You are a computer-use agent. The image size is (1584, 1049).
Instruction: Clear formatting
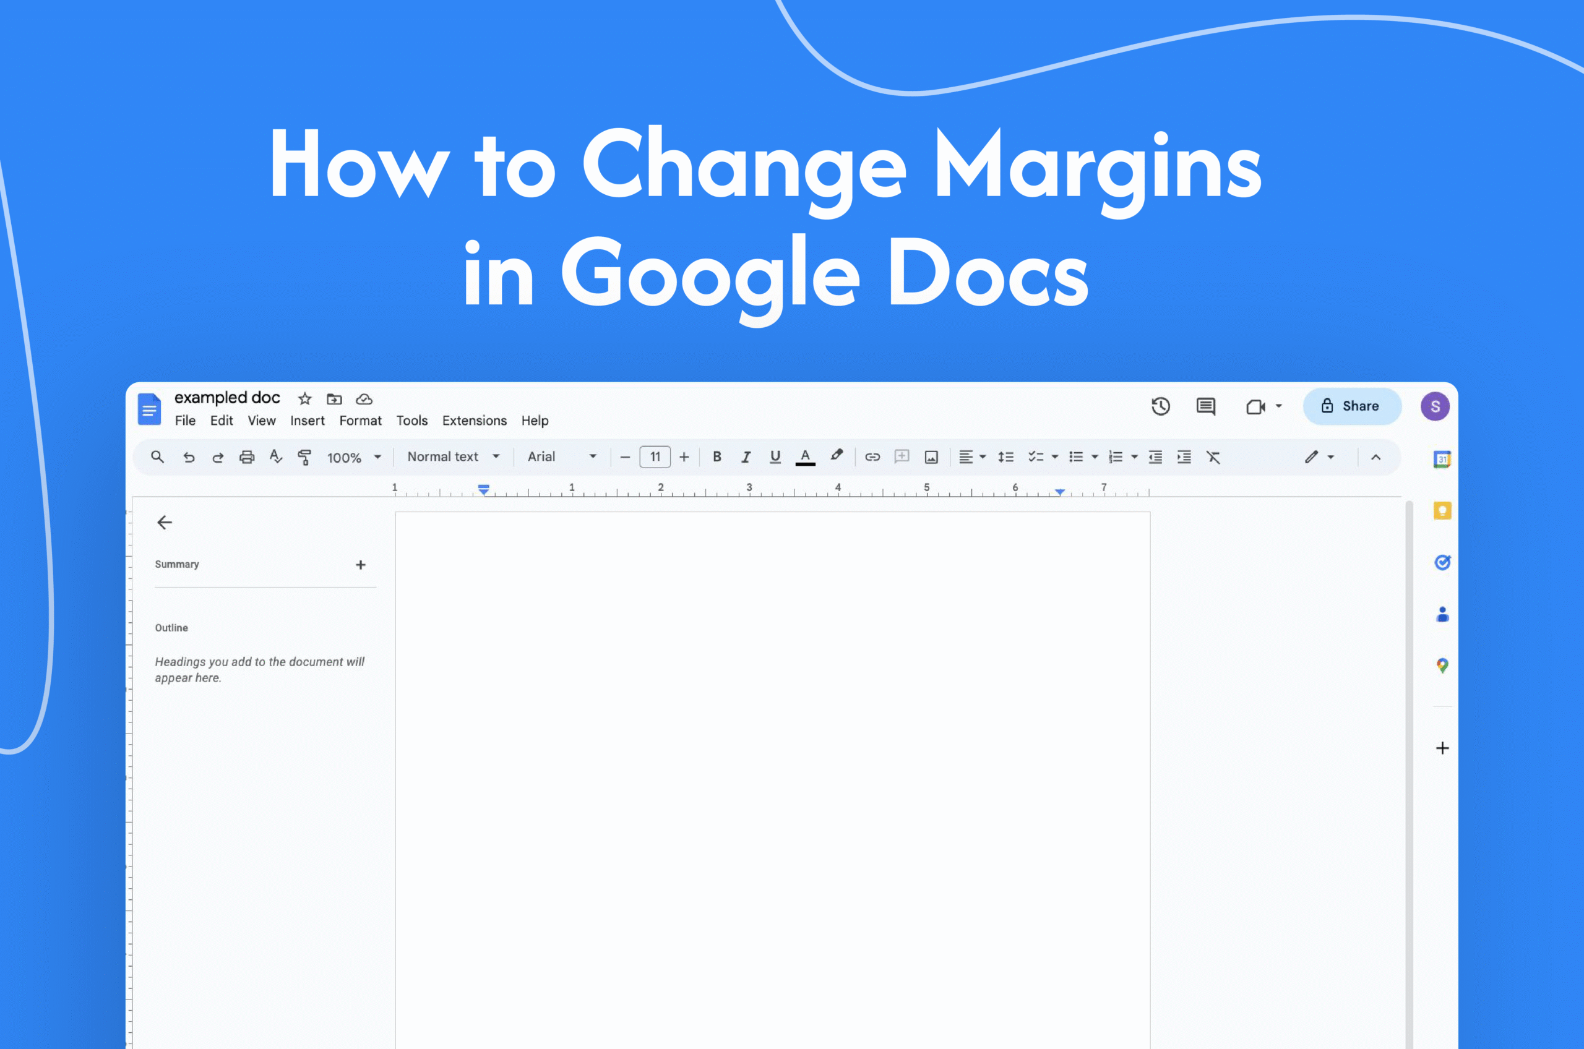click(x=1213, y=456)
